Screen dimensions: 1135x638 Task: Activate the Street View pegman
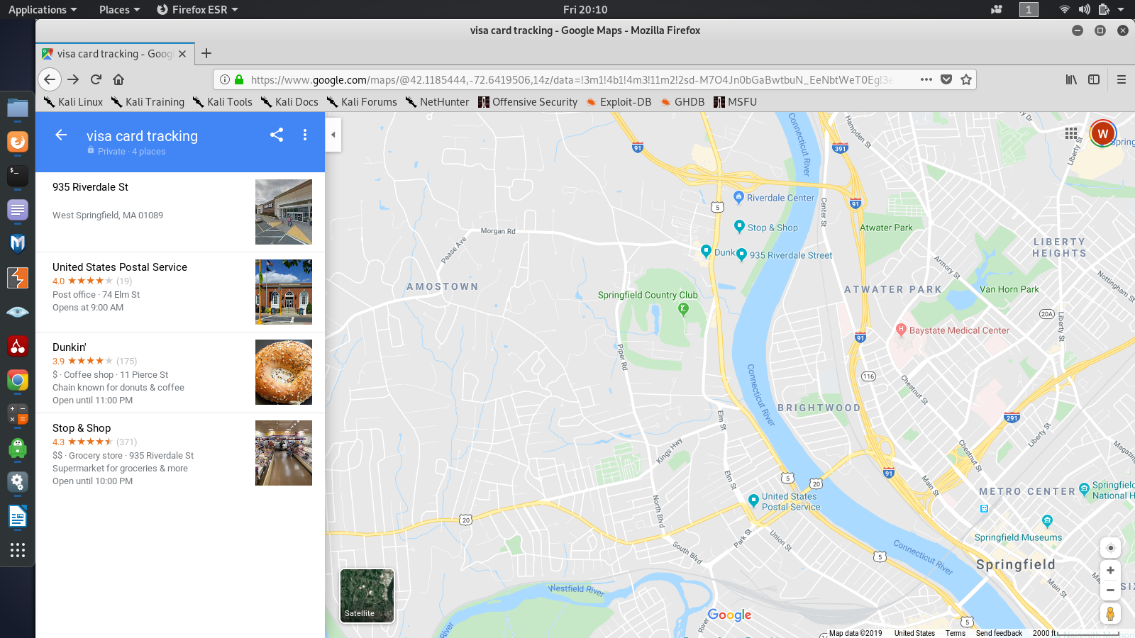[1111, 614]
